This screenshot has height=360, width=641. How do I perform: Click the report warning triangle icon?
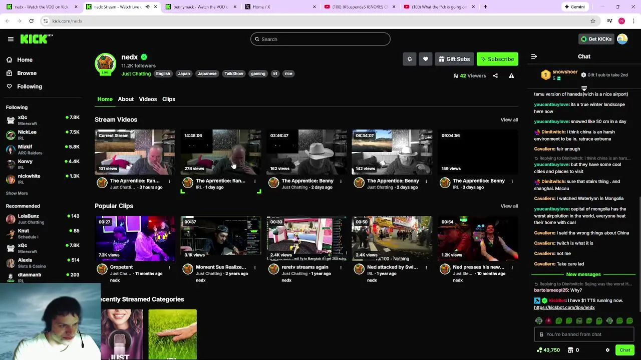tap(511, 76)
